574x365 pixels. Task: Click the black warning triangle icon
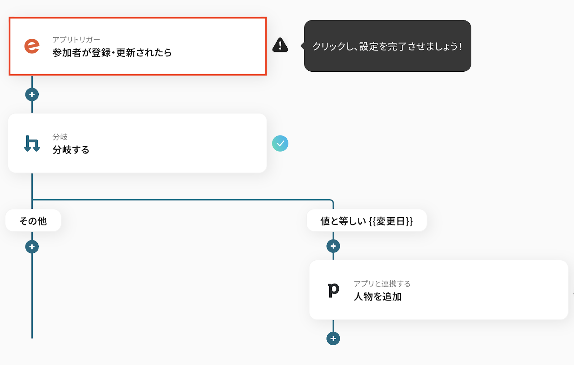pyautogui.click(x=280, y=45)
